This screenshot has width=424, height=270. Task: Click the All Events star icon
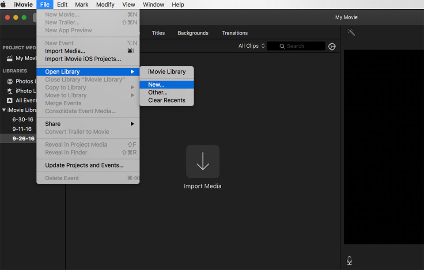pos(10,100)
